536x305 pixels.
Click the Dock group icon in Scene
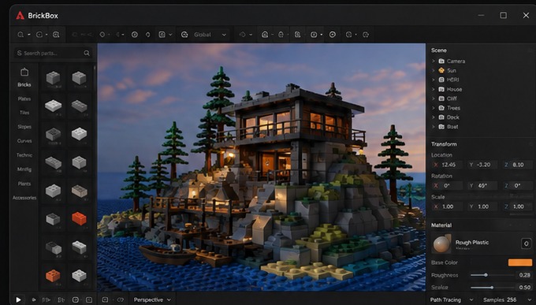pyautogui.click(x=441, y=117)
